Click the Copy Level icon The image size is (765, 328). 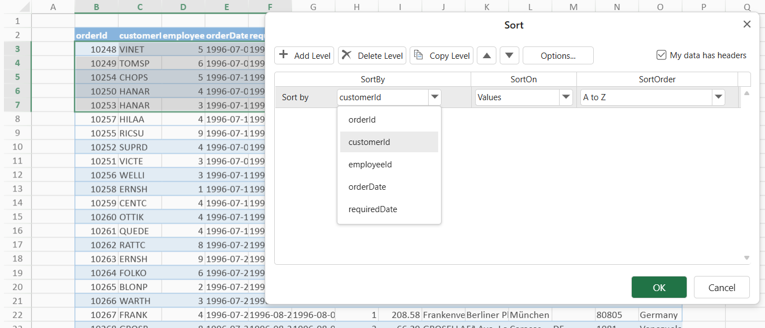coord(419,55)
